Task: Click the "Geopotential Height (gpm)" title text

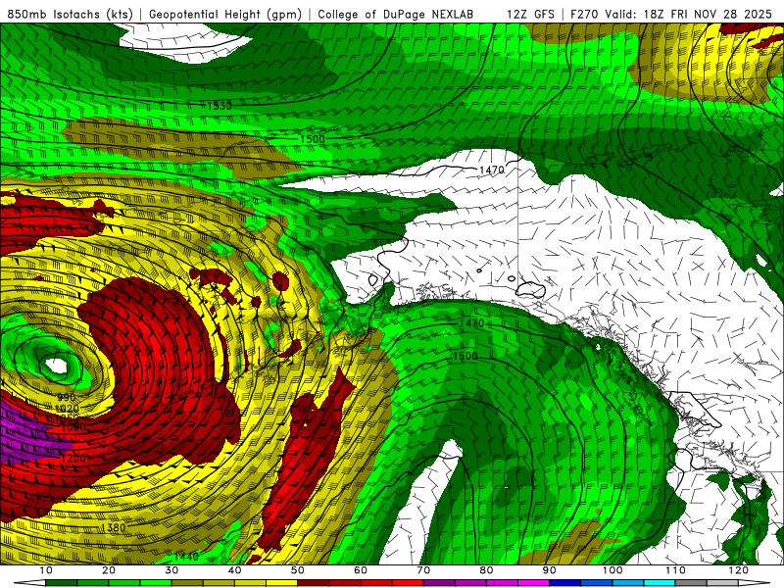Action: point(225,15)
